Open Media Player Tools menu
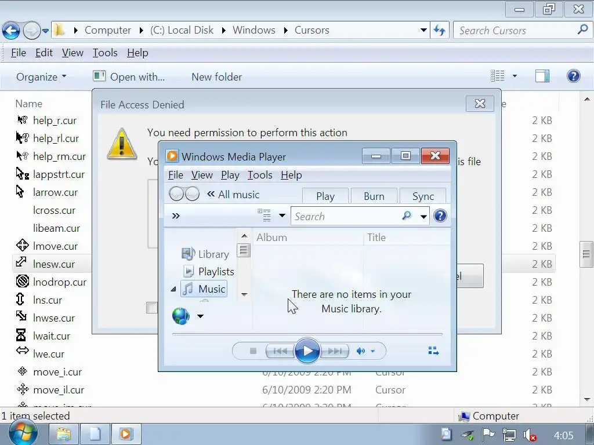594x445 pixels. [x=260, y=175]
